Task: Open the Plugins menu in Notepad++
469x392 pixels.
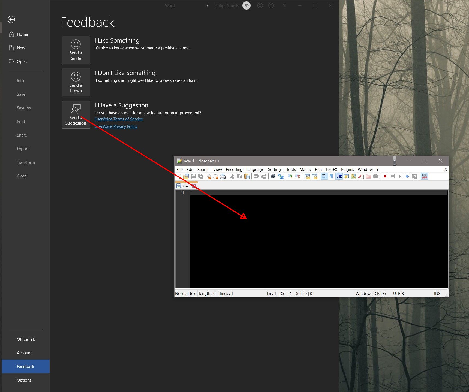Action: 347,170
